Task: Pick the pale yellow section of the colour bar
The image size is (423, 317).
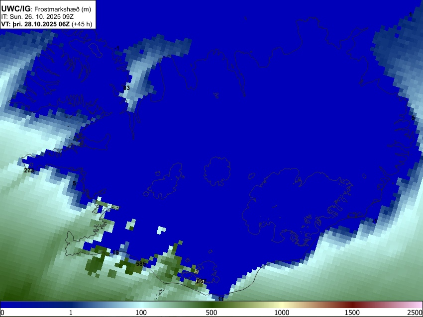Action: pyautogui.click(x=282, y=305)
